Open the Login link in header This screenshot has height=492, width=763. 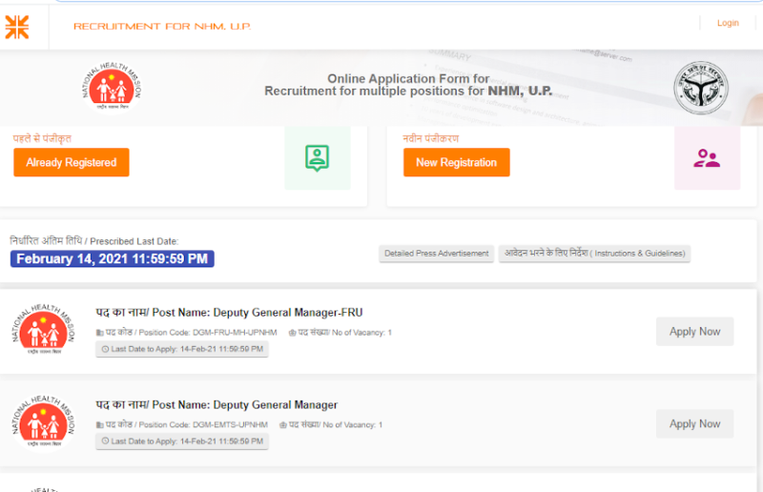(728, 23)
